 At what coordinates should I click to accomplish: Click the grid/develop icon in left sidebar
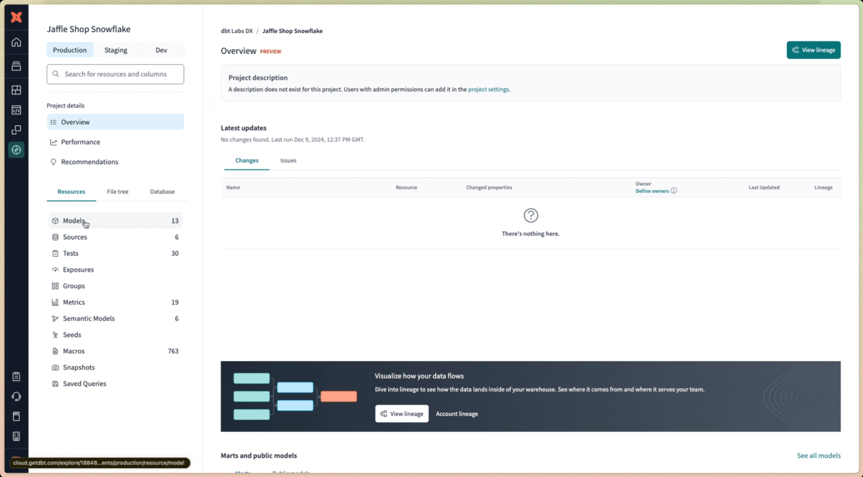16,90
